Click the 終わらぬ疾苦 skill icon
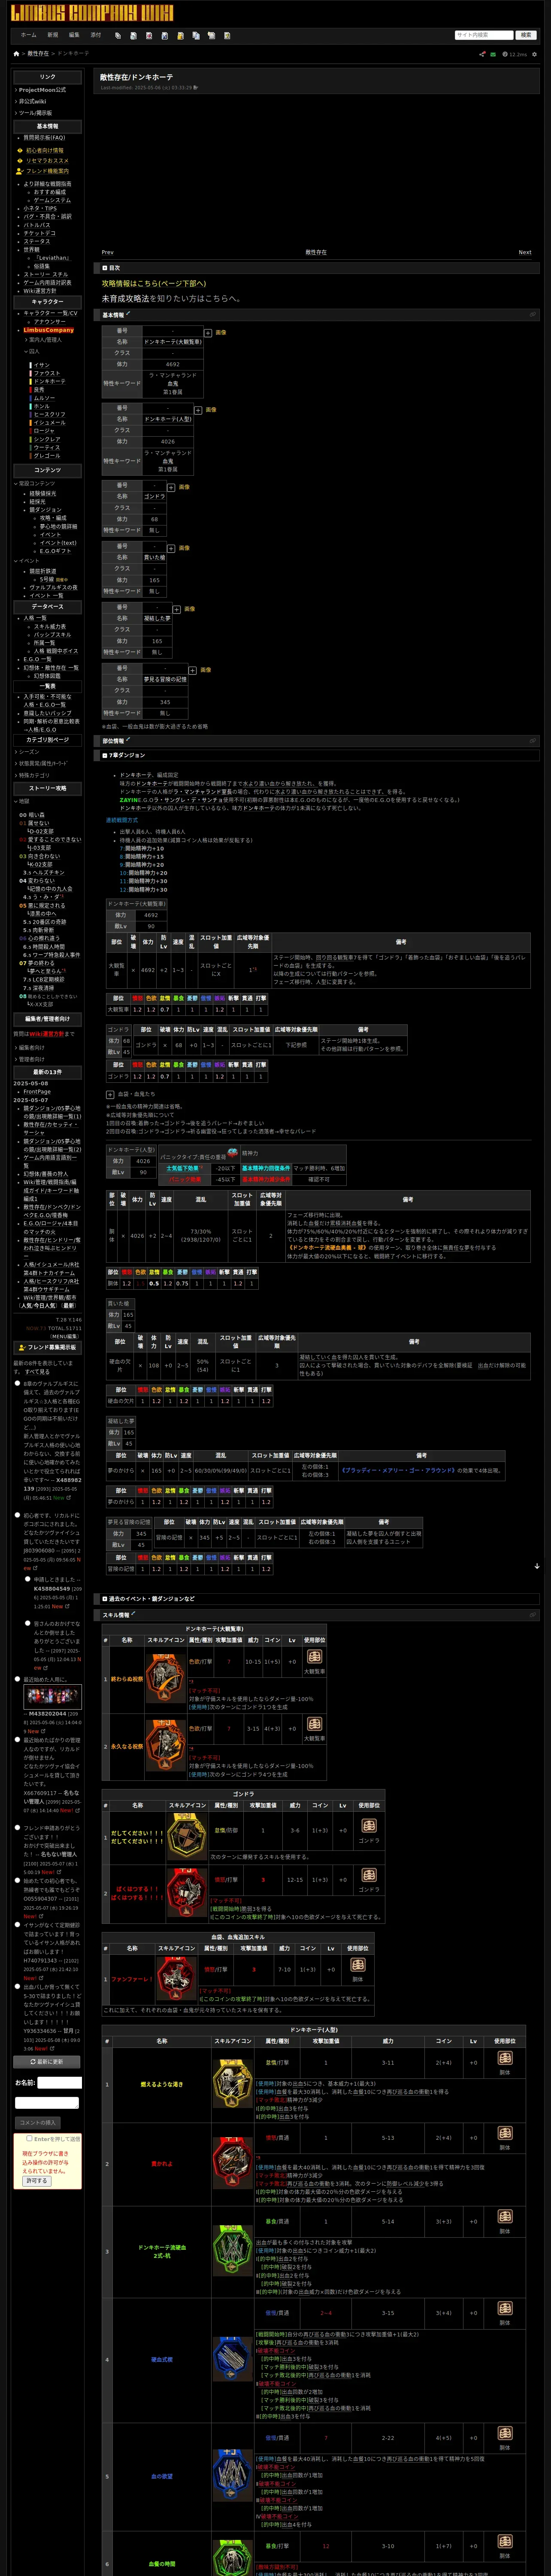Viewport: 551px width, 2576px height. click(165, 1680)
